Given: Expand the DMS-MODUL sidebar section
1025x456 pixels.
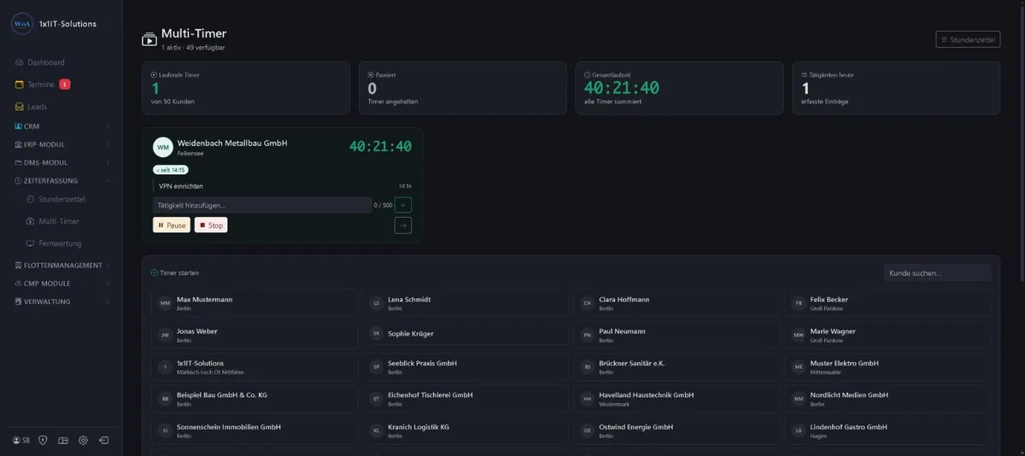Looking at the screenshot, I should point(61,162).
